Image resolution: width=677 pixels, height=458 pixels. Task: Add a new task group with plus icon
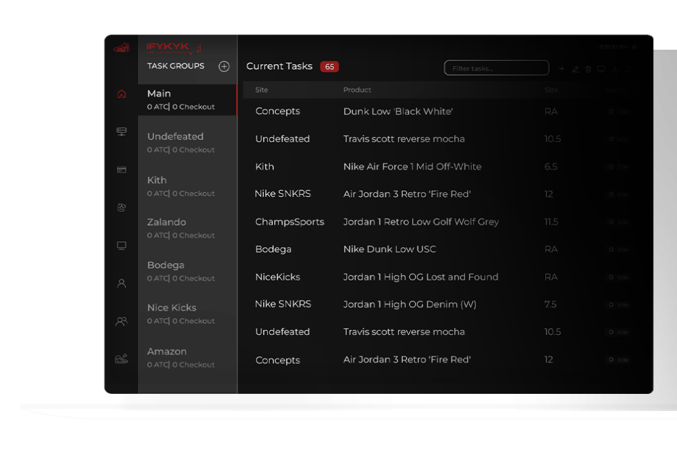(x=224, y=66)
